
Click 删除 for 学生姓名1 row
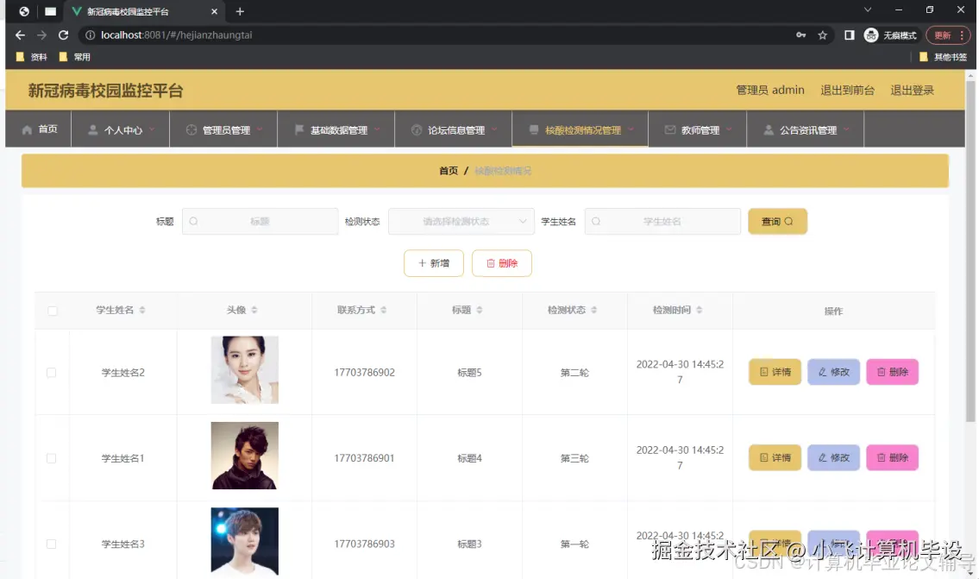(x=892, y=457)
